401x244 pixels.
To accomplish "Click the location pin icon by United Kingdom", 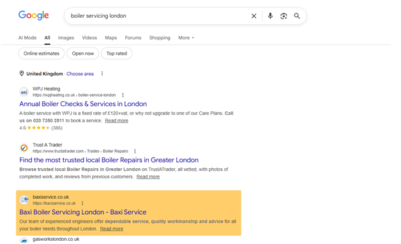I will tap(22, 73).
